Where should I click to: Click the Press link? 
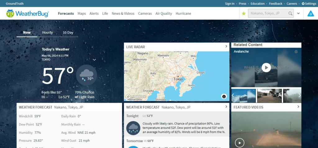pyautogui.click(x=243, y=4)
